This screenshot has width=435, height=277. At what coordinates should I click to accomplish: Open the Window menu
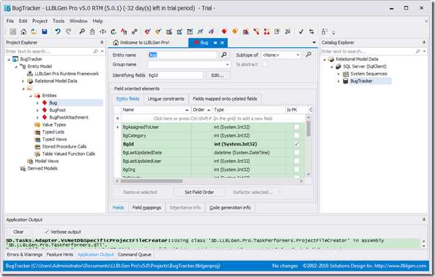pos(78,21)
